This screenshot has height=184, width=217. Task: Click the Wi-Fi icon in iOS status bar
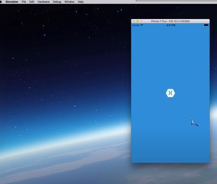(x=142, y=25)
